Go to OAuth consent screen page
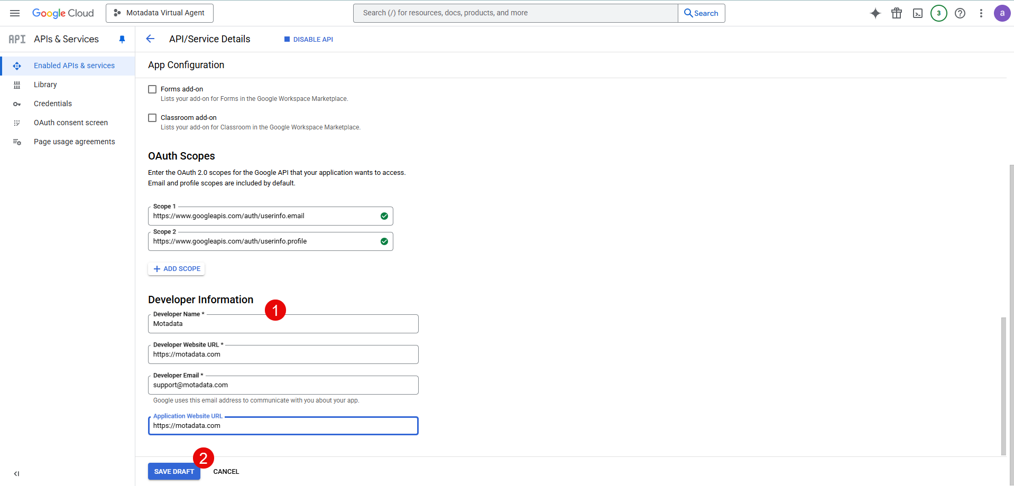The width and height of the screenshot is (1014, 486). tap(70, 122)
